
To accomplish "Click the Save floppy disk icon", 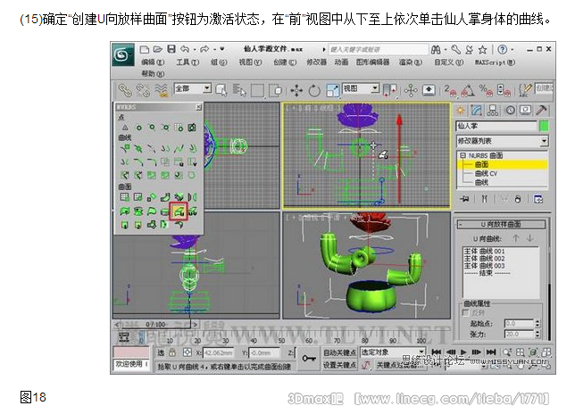I will click(171, 49).
